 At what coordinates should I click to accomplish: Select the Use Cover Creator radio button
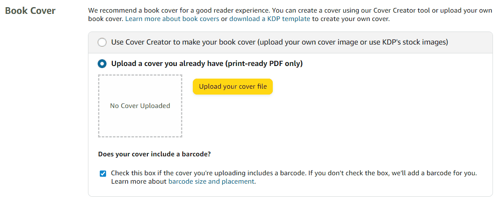pos(102,42)
